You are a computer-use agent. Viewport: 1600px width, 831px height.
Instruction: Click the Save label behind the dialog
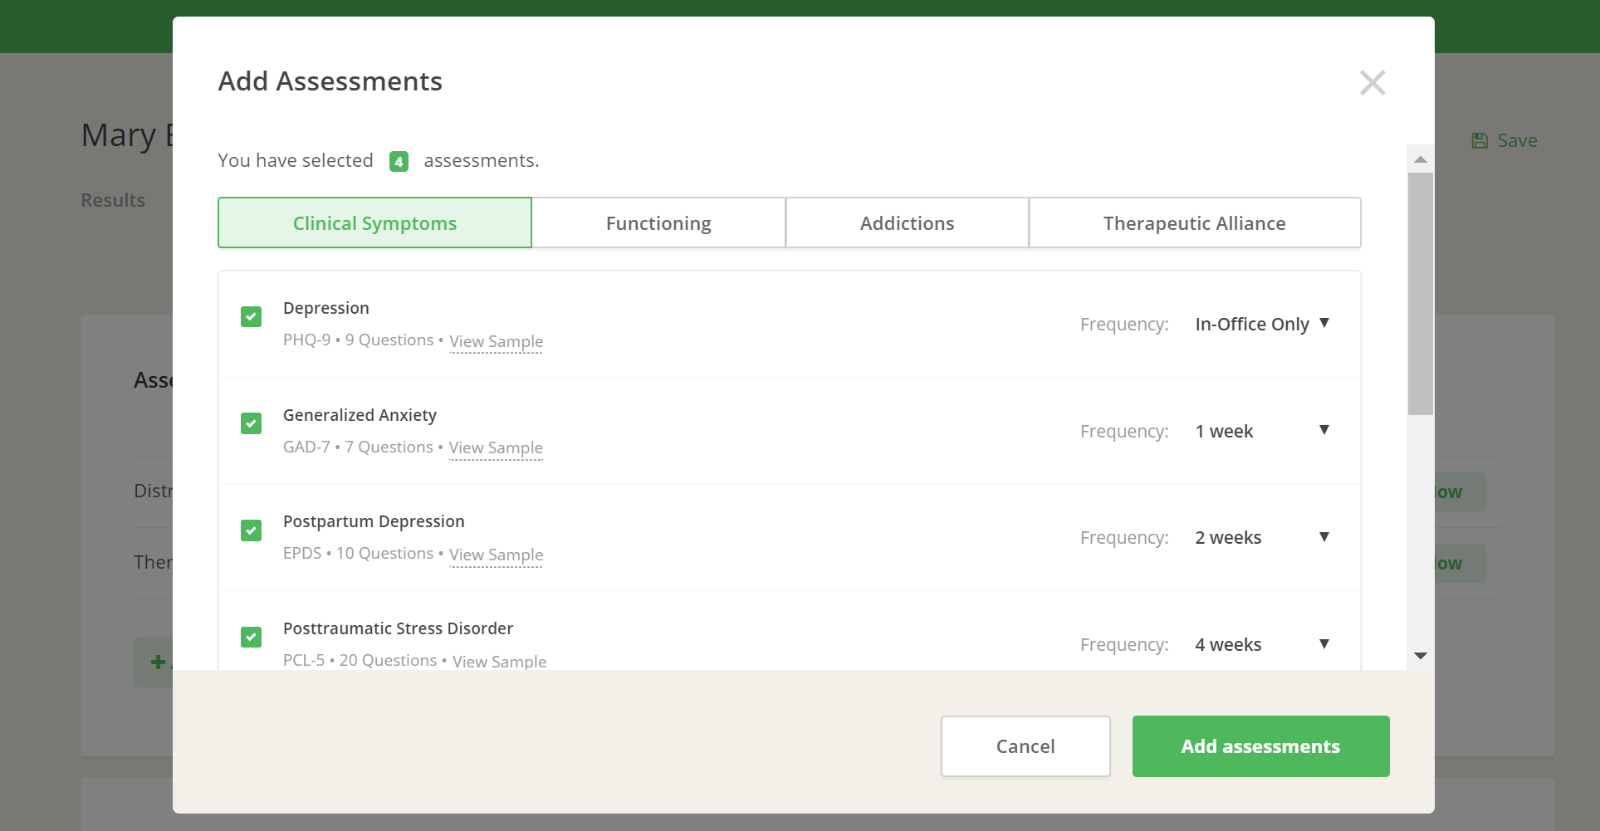pyautogui.click(x=1517, y=140)
